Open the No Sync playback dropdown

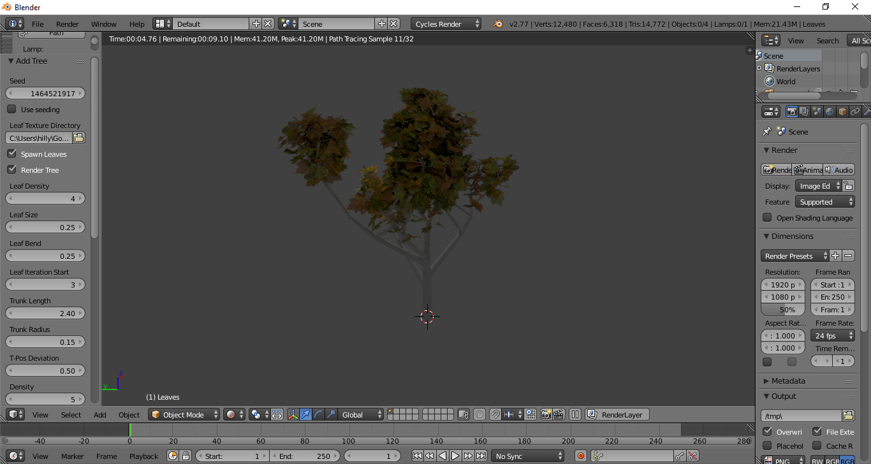[x=528, y=456]
